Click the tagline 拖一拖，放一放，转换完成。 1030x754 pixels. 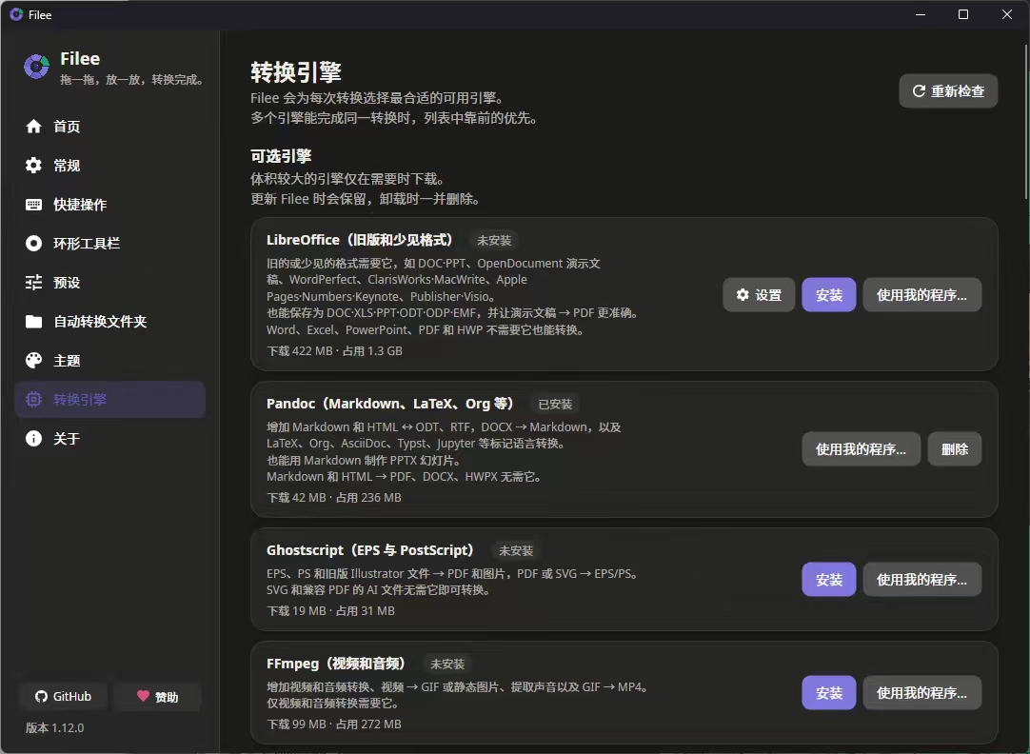[132, 79]
